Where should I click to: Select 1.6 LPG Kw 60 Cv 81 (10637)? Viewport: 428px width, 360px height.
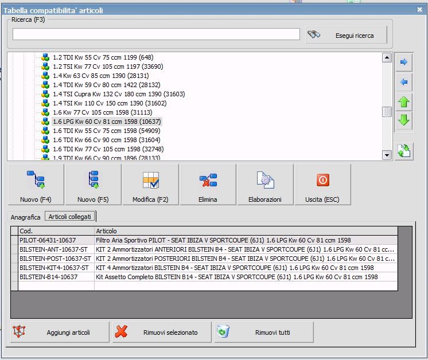[107, 122]
